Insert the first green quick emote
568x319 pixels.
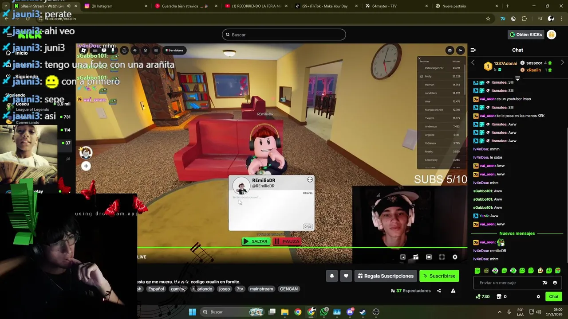[x=477, y=270]
